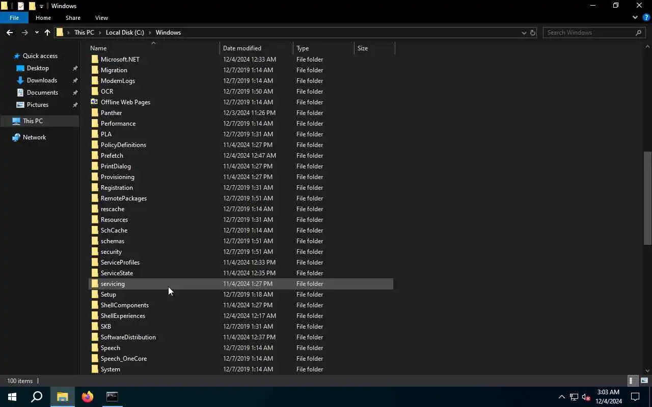This screenshot has height=407, width=652.
Task: Sort by the Type column header
Action: (x=323, y=48)
